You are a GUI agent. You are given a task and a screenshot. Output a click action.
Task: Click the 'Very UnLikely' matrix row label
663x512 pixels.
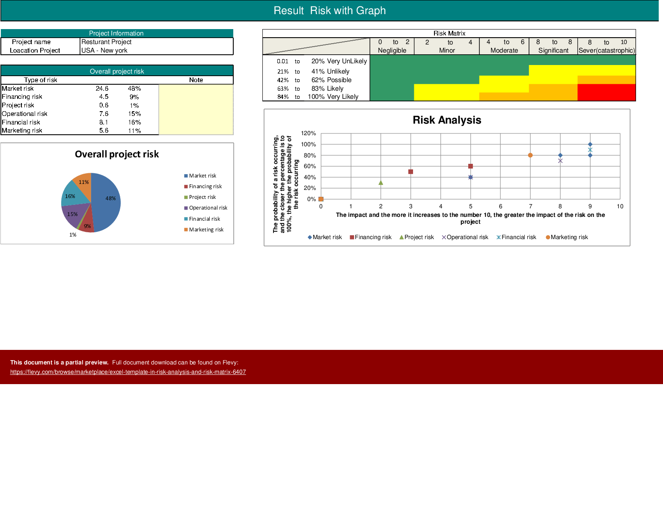click(347, 61)
